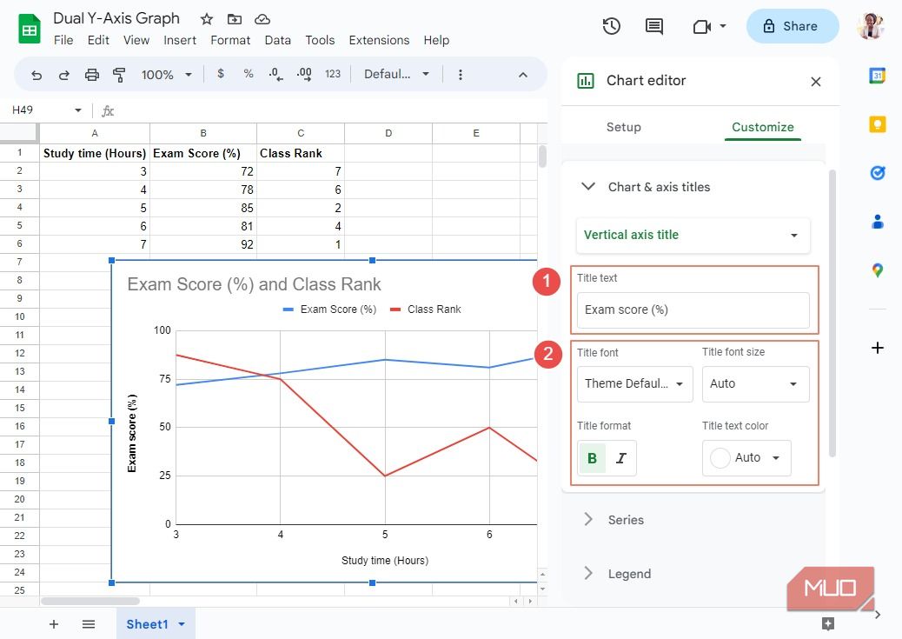The height and width of the screenshot is (639, 902).
Task: Open the Title font dropdown
Action: click(x=634, y=383)
